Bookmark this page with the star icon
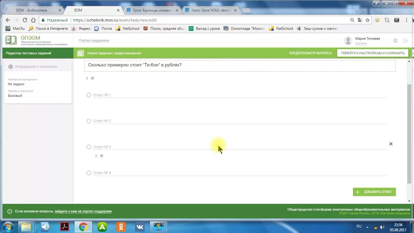 (x=367, y=20)
